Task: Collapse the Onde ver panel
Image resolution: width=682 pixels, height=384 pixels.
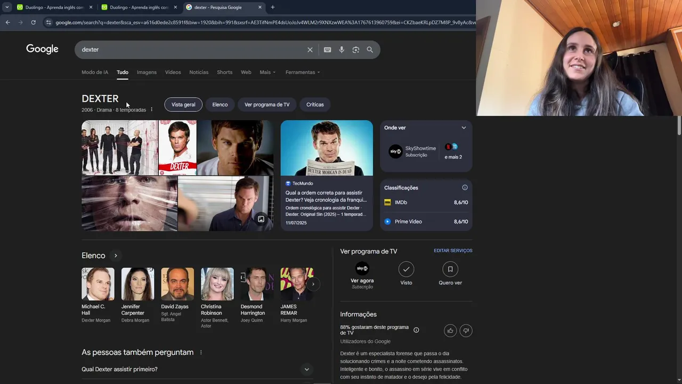Action: 464,127
